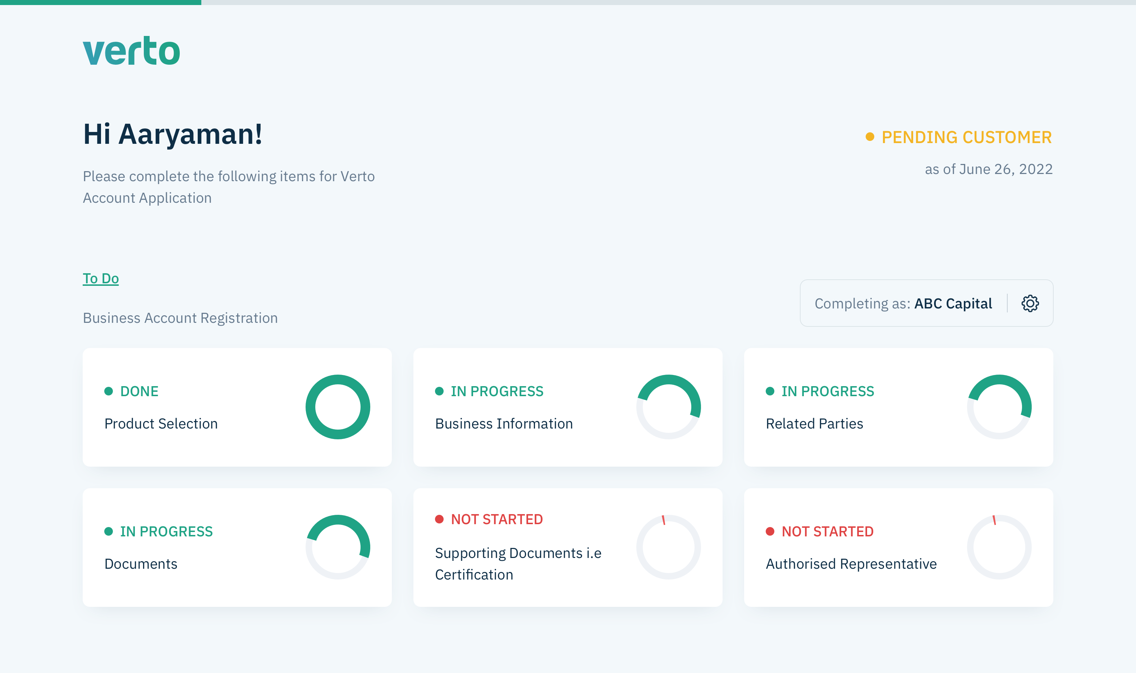The height and width of the screenshot is (673, 1136).
Task: Click the Business Information progress ring
Action: tap(668, 407)
